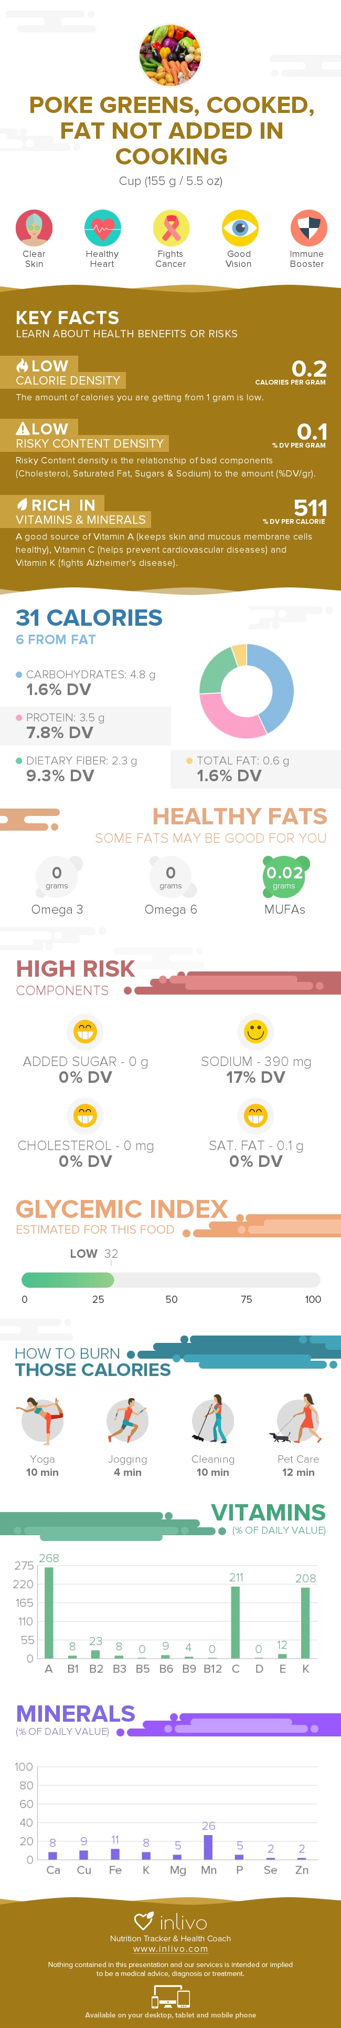The image size is (341, 2028).
Task: Select the Immune Booster shield icon
Action: pyautogui.click(x=306, y=229)
